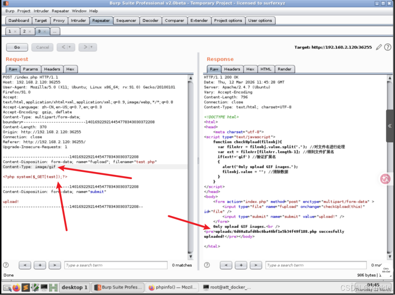Open the response search help icon
The height and width of the screenshot is (295, 395).
tap(207, 265)
